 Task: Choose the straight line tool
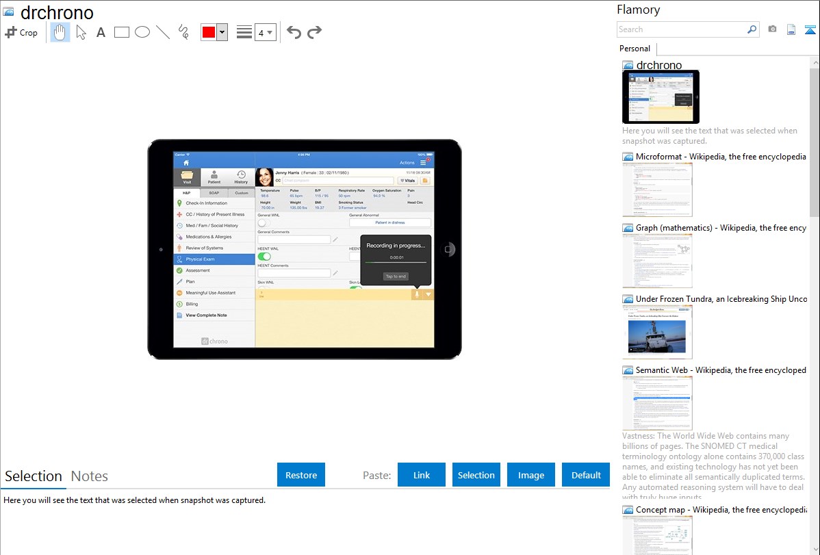[163, 32]
